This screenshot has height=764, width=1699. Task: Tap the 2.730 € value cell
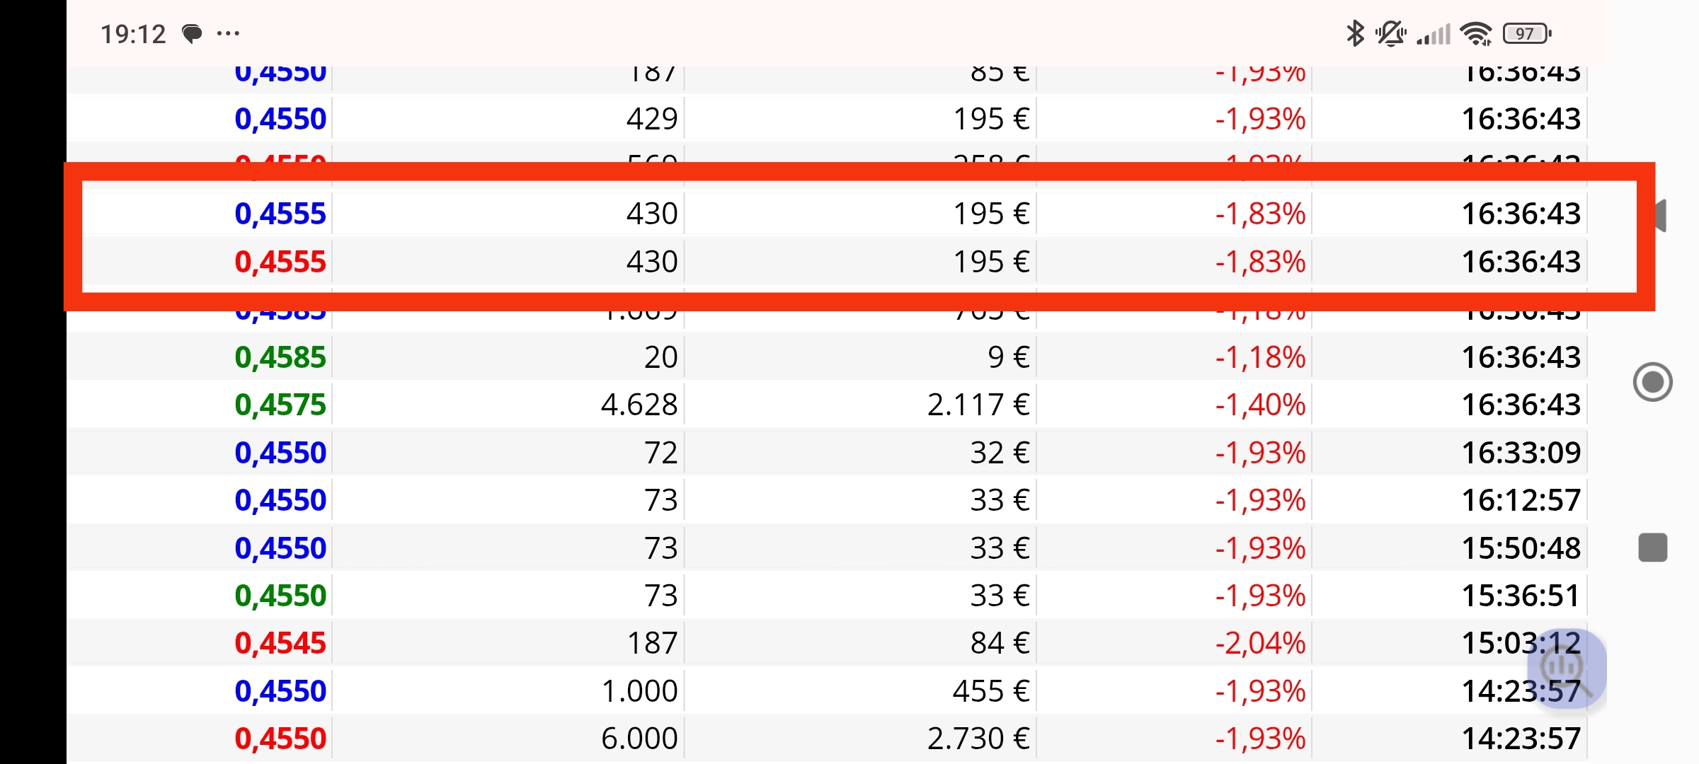pos(978,739)
